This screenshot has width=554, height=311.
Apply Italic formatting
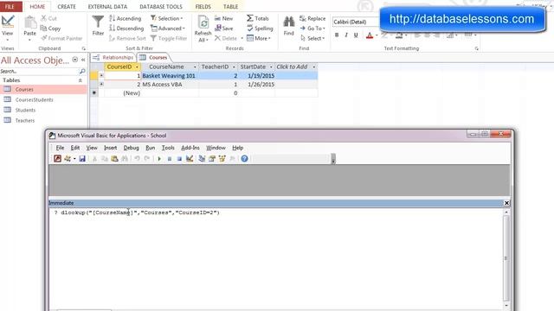[x=346, y=35]
